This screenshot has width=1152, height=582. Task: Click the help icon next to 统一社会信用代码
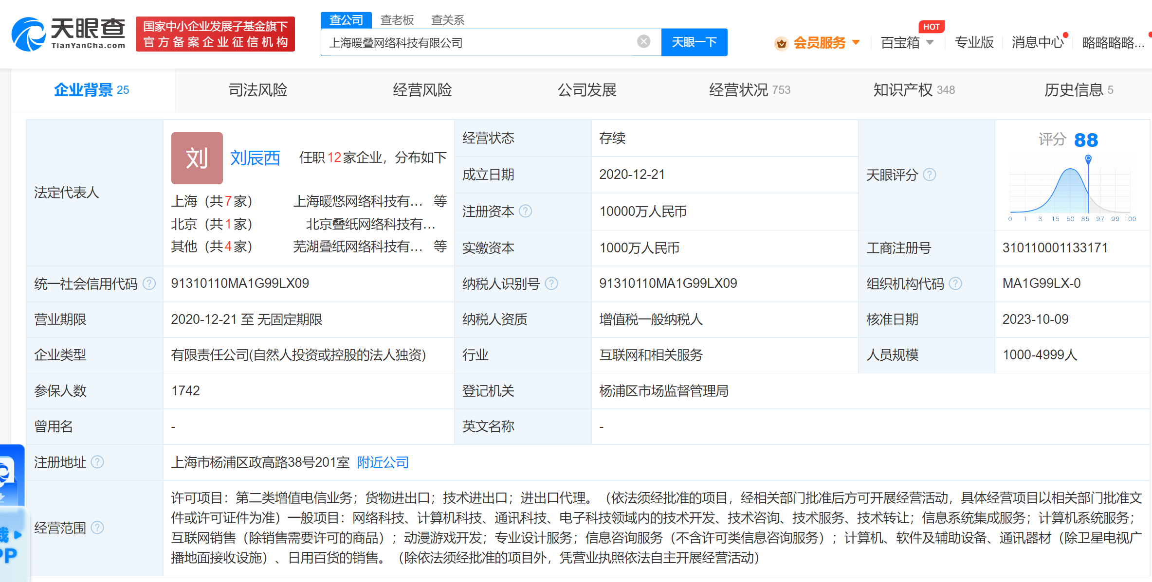click(x=149, y=283)
